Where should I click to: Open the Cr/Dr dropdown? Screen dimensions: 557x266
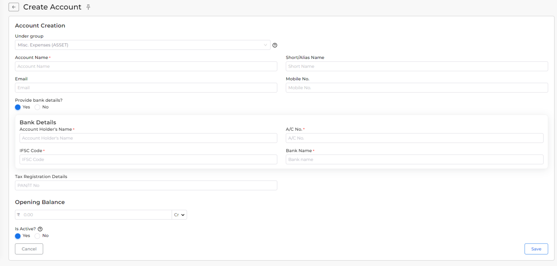pos(179,215)
